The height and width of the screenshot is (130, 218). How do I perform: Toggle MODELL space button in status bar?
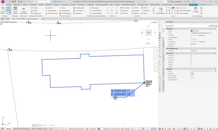(128, 129)
